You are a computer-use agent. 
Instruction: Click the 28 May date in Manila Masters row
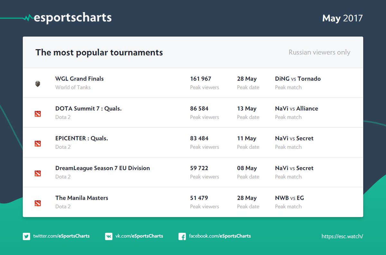(247, 198)
